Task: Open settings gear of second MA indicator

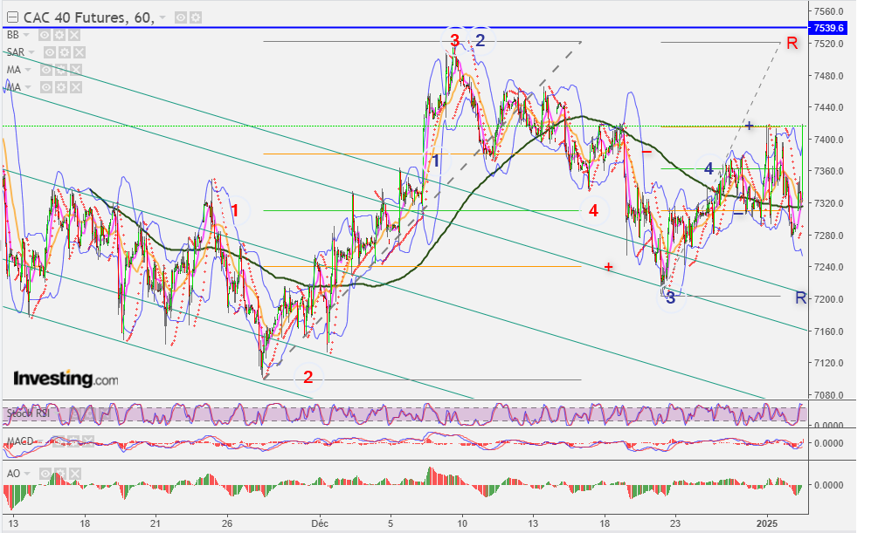Action: click(x=61, y=87)
